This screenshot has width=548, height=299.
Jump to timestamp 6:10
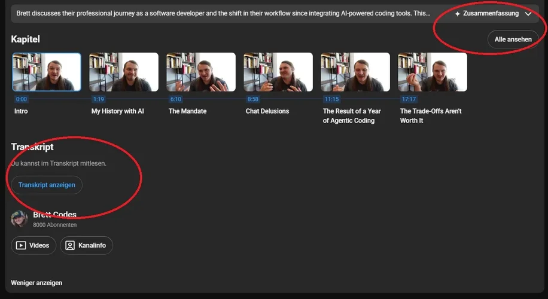[175, 99]
